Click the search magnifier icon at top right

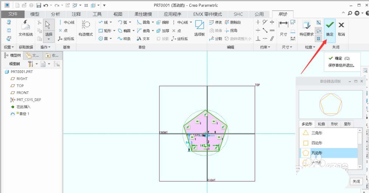point(350,13)
